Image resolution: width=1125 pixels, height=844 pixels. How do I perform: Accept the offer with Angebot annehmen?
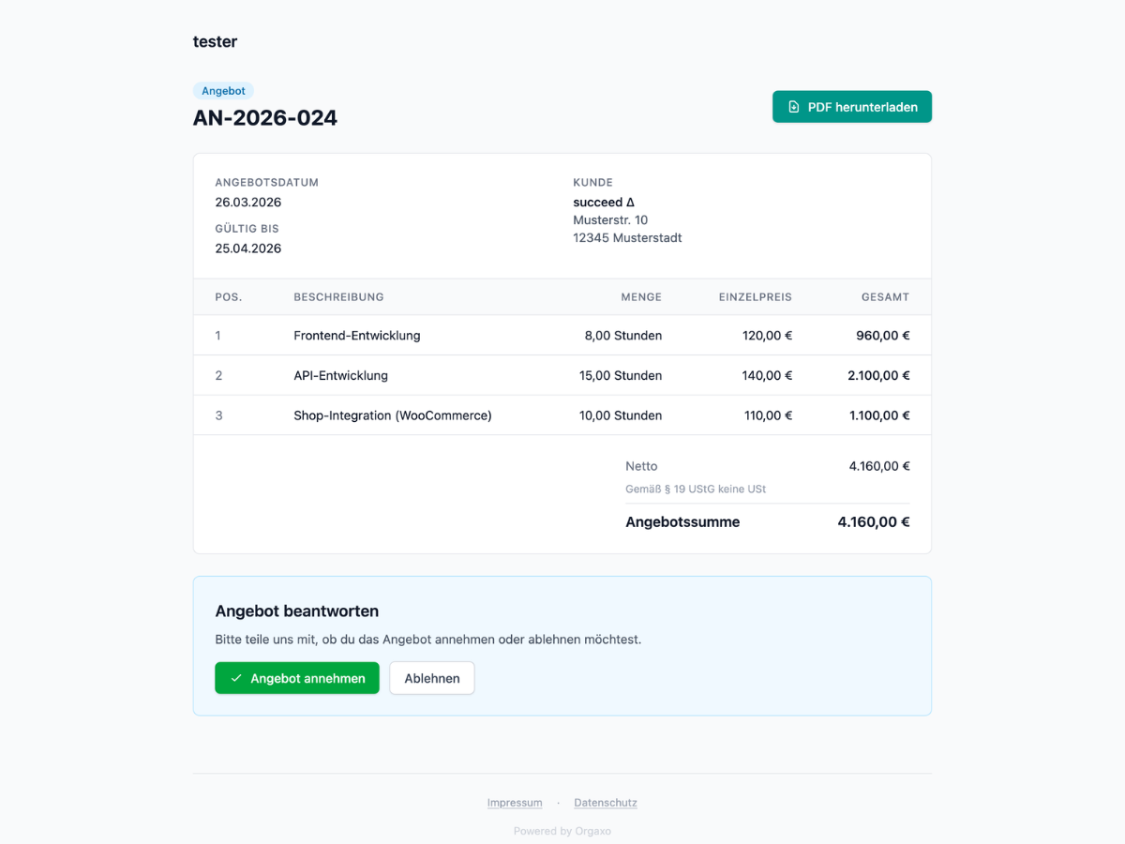[297, 678]
